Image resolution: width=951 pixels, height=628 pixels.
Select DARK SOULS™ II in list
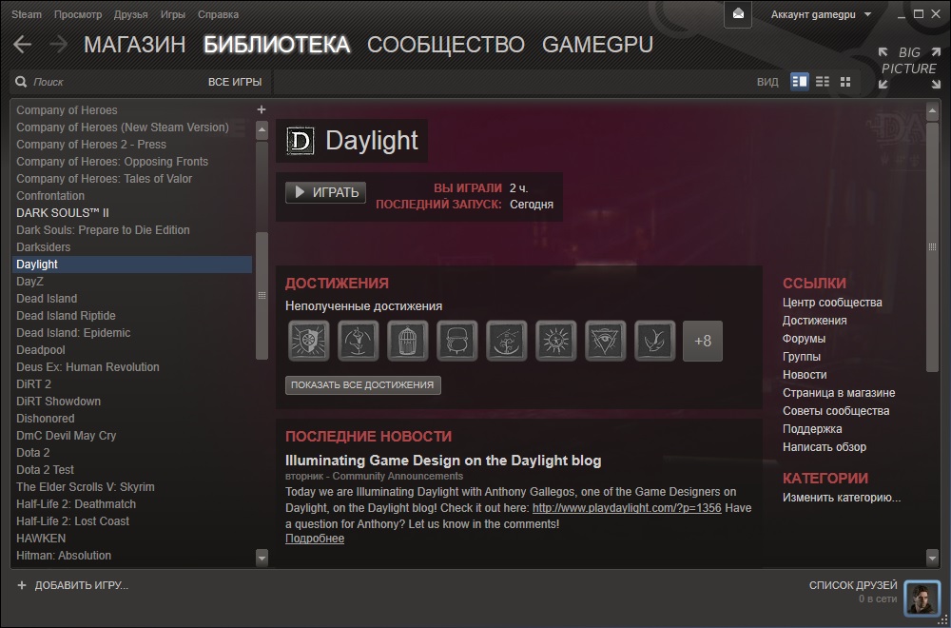(x=131, y=213)
